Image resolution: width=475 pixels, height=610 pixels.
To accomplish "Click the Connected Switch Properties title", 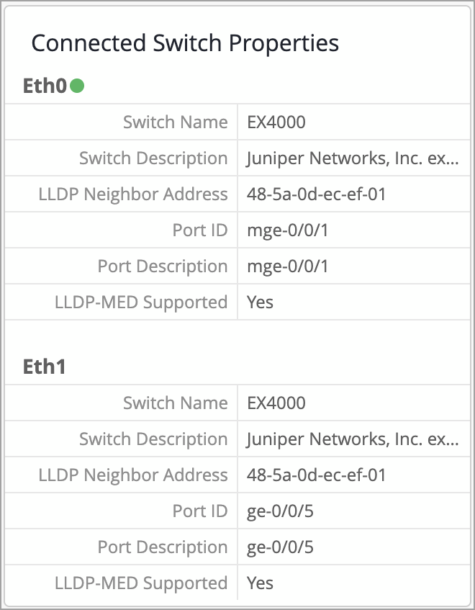I will point(185,43).
